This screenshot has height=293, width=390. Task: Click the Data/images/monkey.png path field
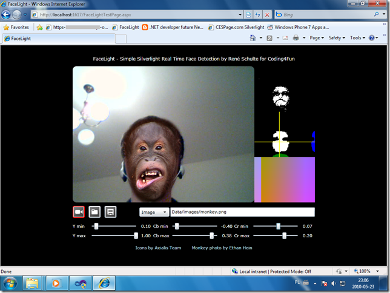click(242, 212)
